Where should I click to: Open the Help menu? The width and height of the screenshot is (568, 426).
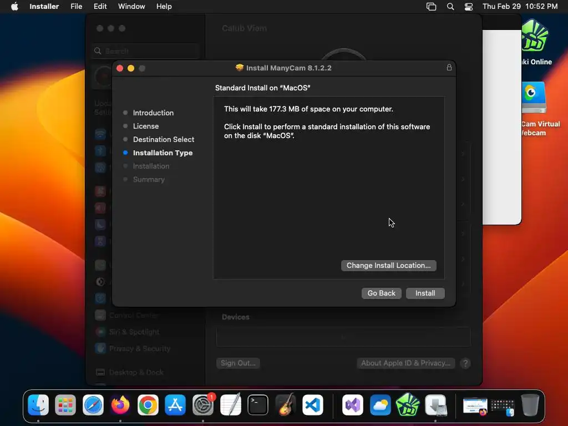click(164, 7)
